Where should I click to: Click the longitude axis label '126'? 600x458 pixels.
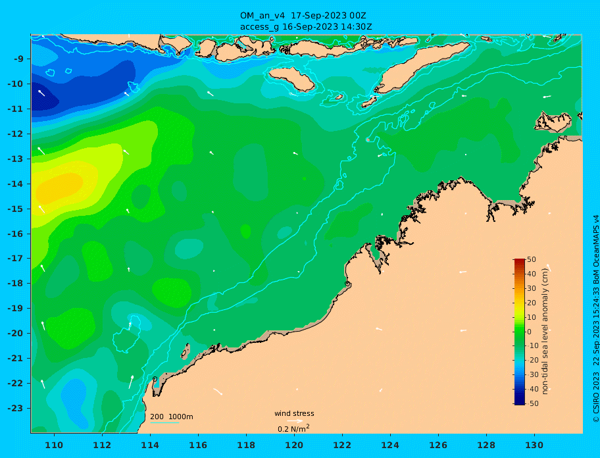(438, 445)
